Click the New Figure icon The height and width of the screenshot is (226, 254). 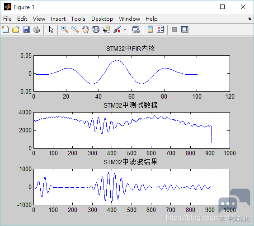point(5,30)
